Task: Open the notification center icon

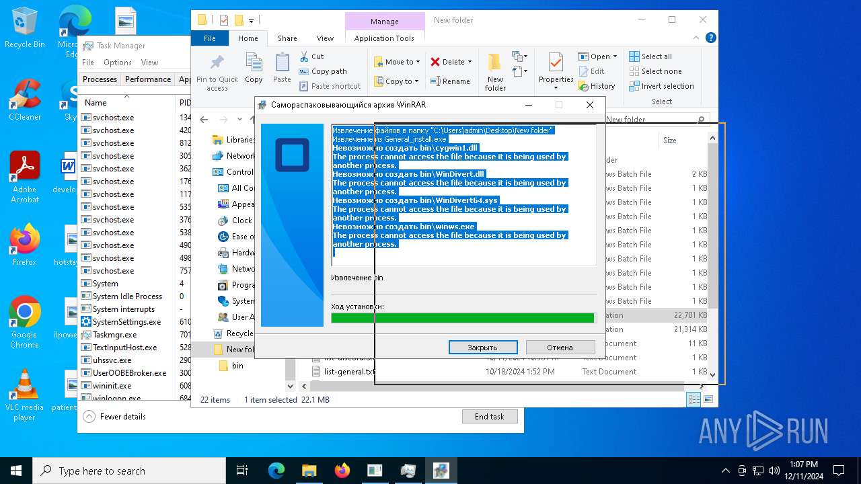Action: coord(839,471)
